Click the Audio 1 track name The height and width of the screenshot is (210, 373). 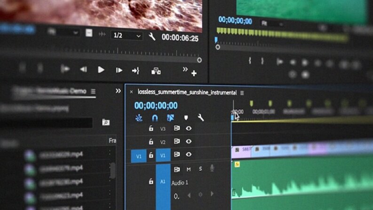[x=180, y=183]
